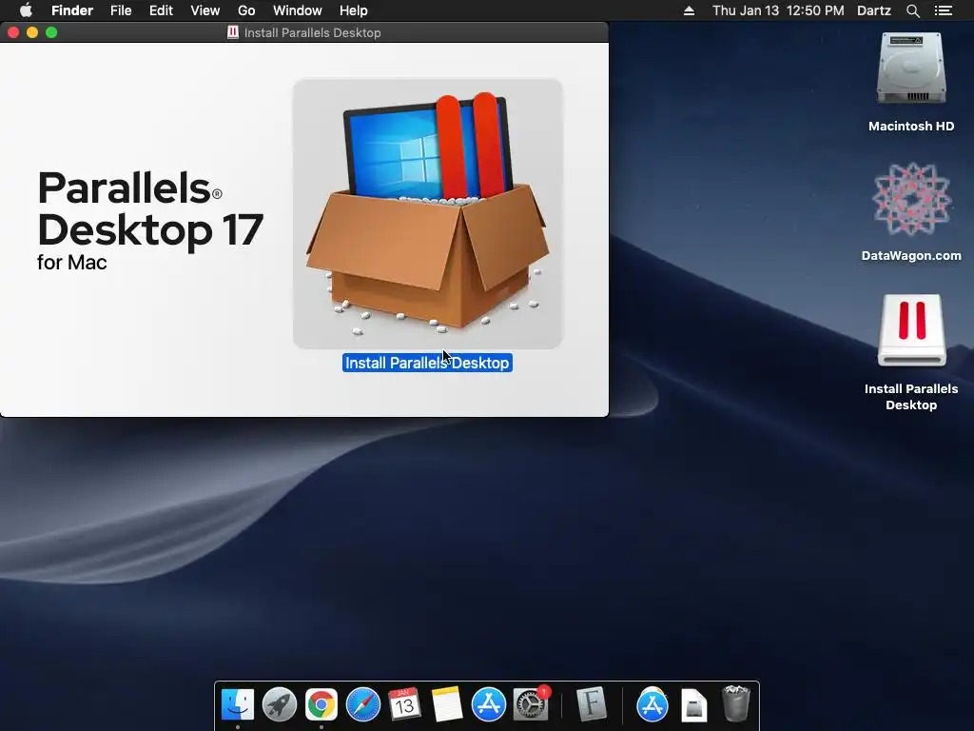Launch Google Chrome from the Dock

pos(321,704)
